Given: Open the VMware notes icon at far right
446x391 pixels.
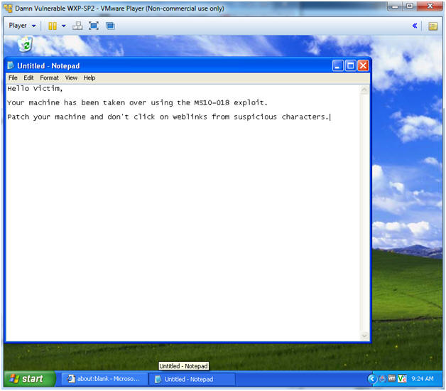Looking at the screenshot, I should pyautogui.click(x=433, y=26).
